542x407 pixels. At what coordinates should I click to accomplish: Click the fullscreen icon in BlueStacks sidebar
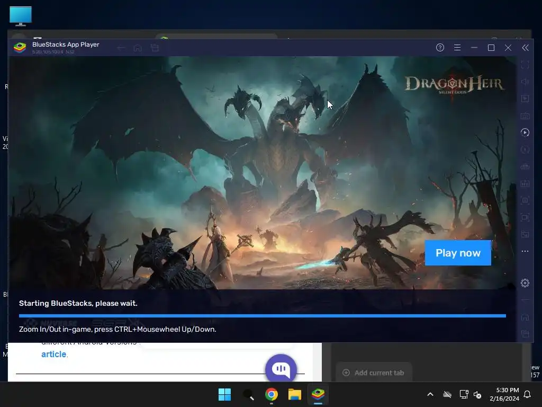coord(525,65)
